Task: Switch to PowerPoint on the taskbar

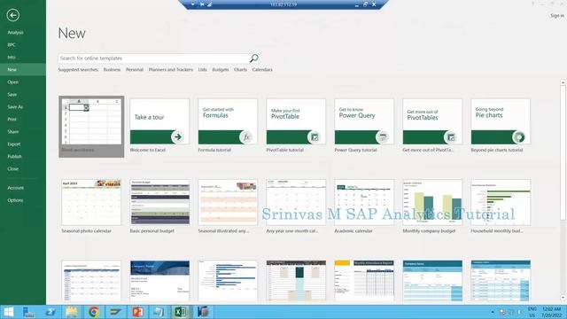Action: [137, 312]
